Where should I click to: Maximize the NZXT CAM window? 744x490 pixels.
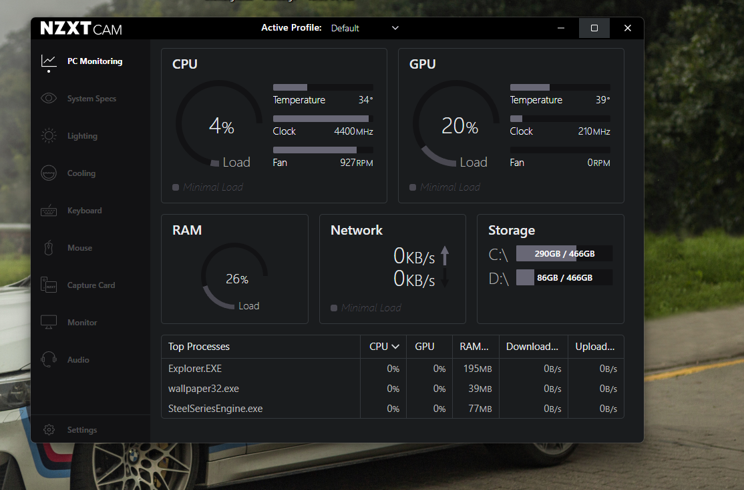(594, 28)
